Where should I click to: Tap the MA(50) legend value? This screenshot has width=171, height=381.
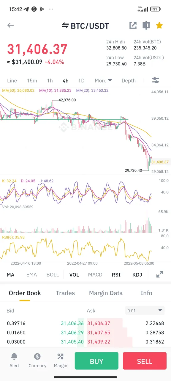pos(18,90)
